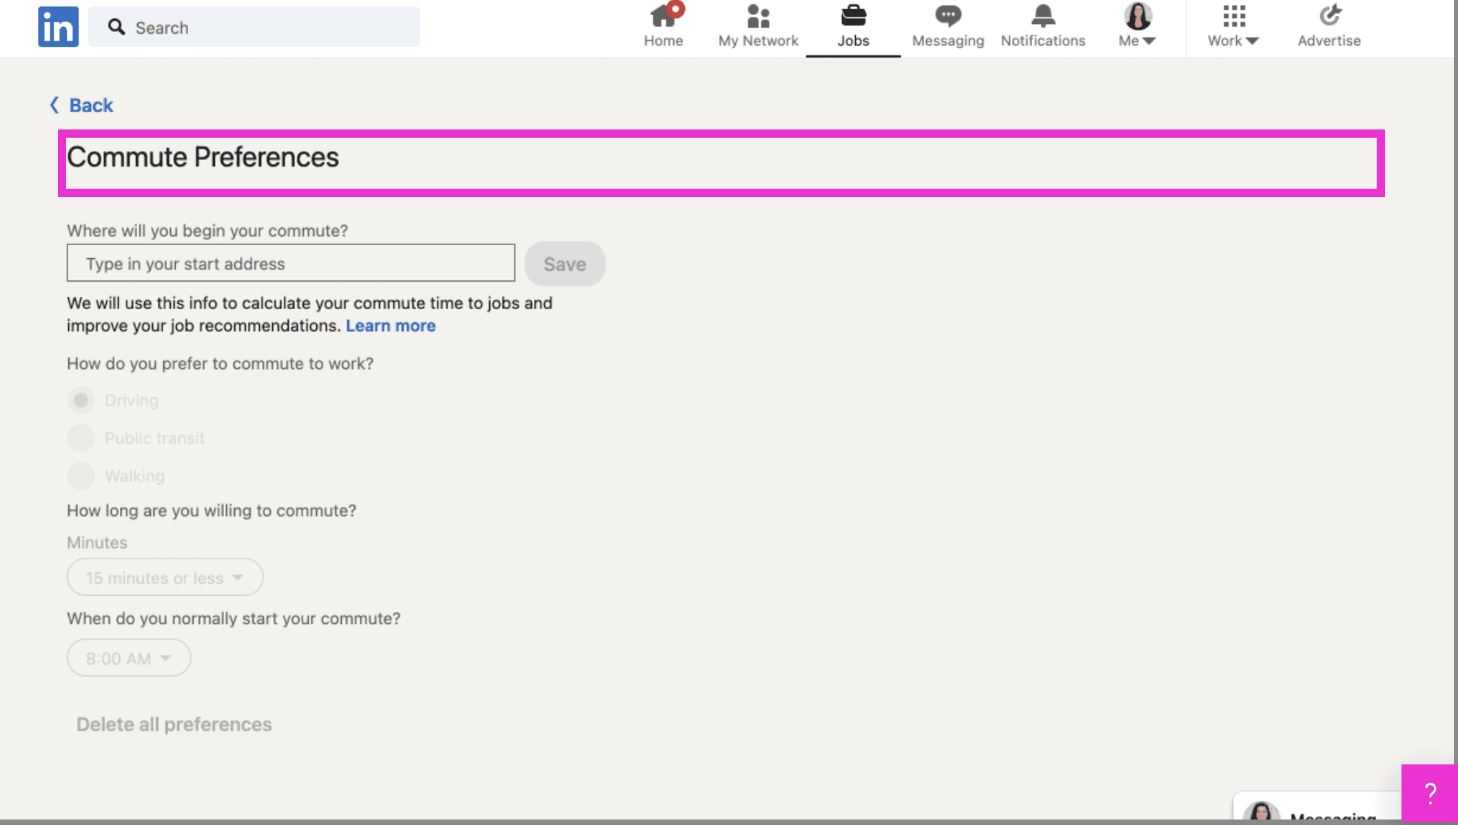Select the Walking radio option
The height and width of the screenshot is (825, 1458).
81,476
